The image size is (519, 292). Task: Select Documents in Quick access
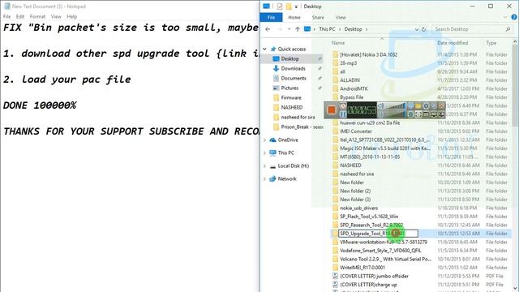pos(294,78)
